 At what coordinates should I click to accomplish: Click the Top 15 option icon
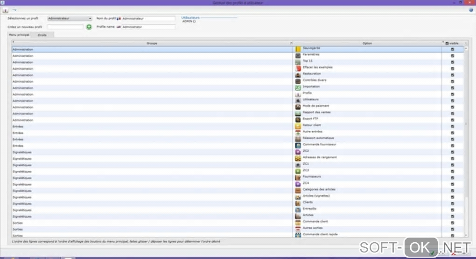pos(298,62)
